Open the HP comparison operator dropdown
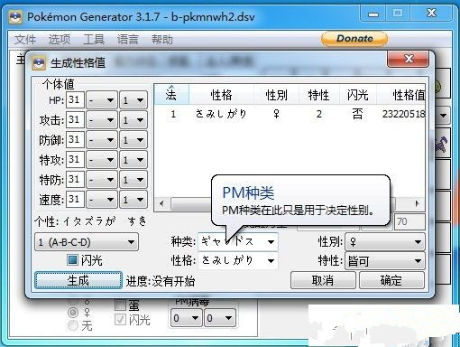The height and width of the screenshot is (347, 460). pos(102,99)
